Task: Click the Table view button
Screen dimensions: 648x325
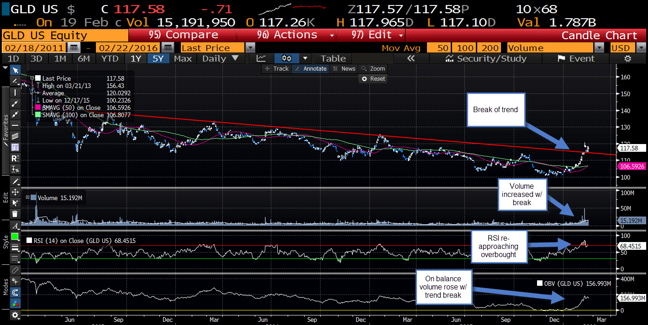Action: pyautogui.click(x=333, y=58)
